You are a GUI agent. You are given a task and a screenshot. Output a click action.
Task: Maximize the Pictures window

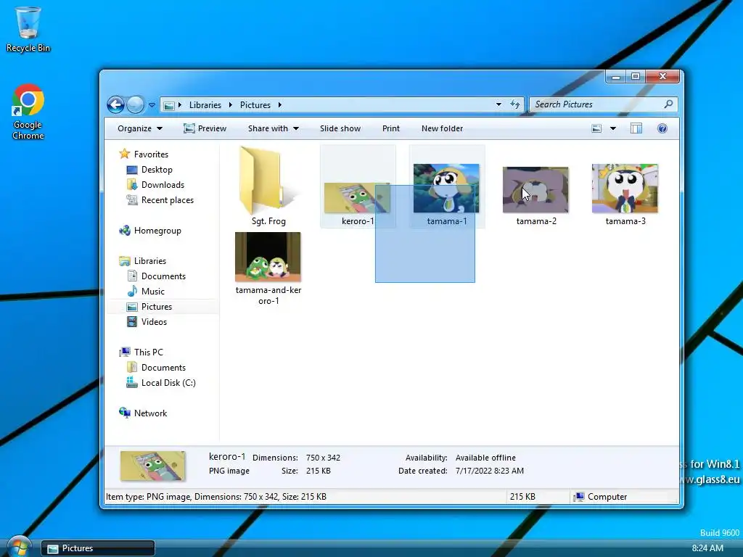[636, 76]
